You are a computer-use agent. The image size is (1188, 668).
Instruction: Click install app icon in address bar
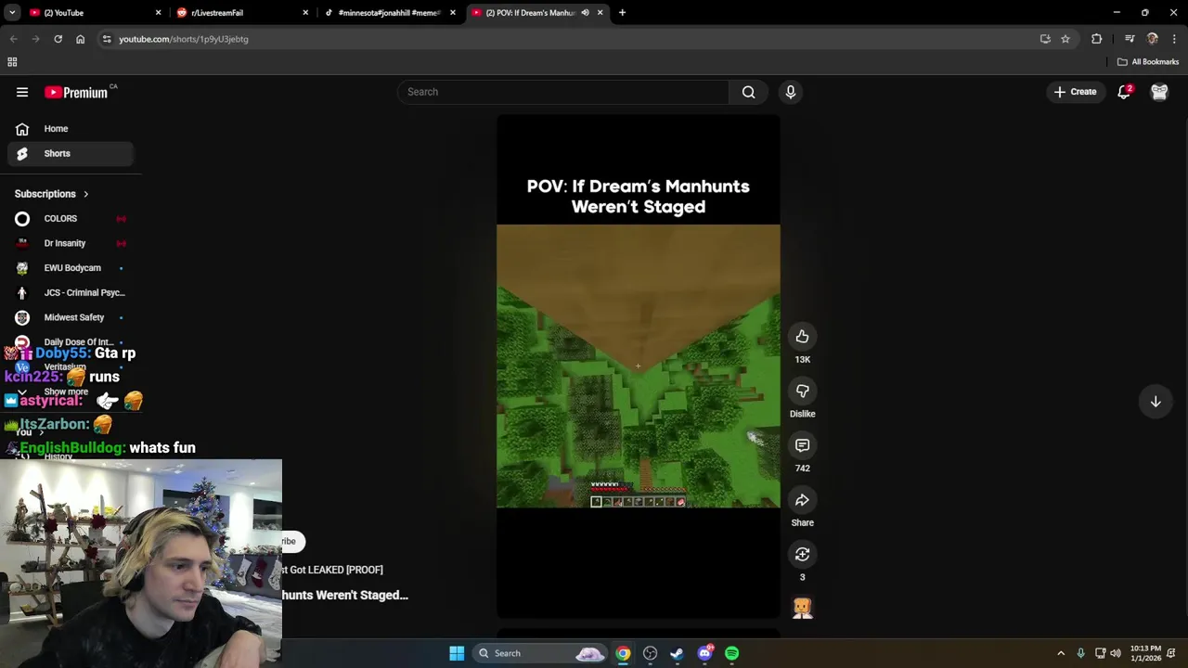[x=1045, y=39]
